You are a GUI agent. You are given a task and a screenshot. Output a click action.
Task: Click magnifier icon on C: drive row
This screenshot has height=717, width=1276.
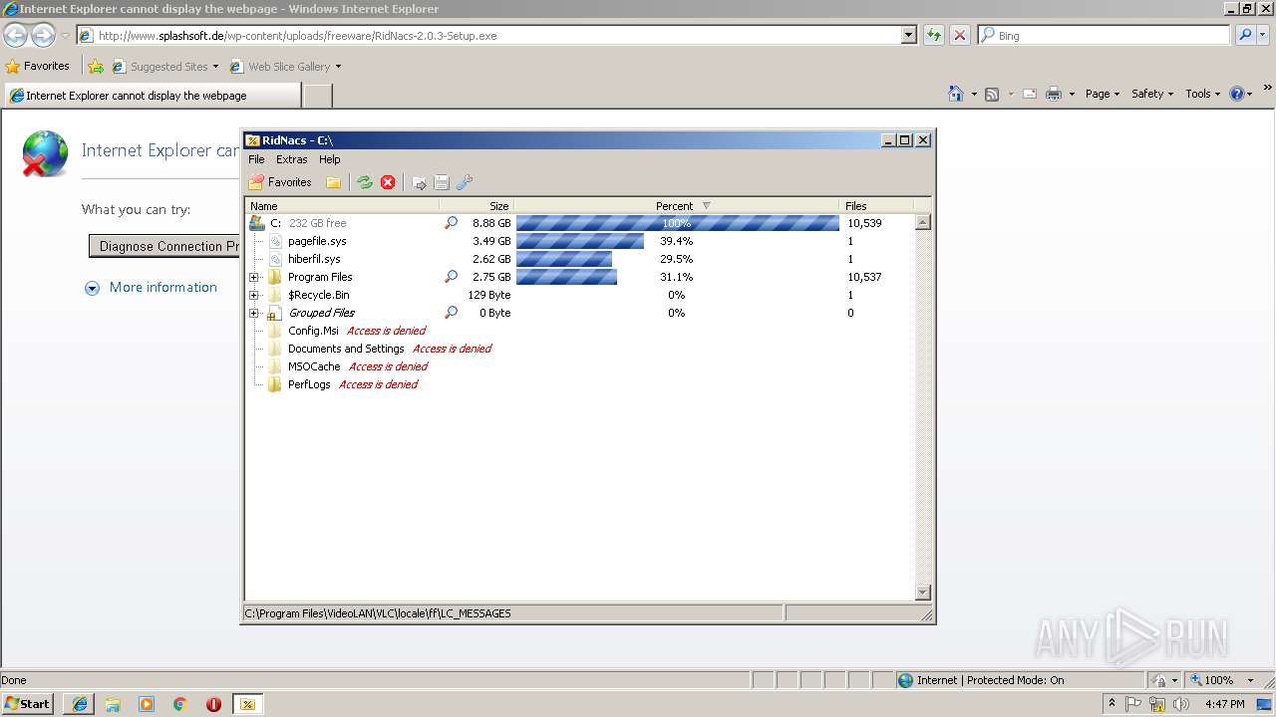click(451, 223)
